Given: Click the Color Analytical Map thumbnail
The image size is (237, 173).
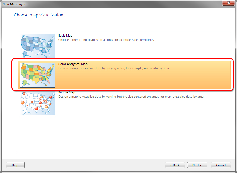Looking at the screenshot, I should (x=38, y=75).
